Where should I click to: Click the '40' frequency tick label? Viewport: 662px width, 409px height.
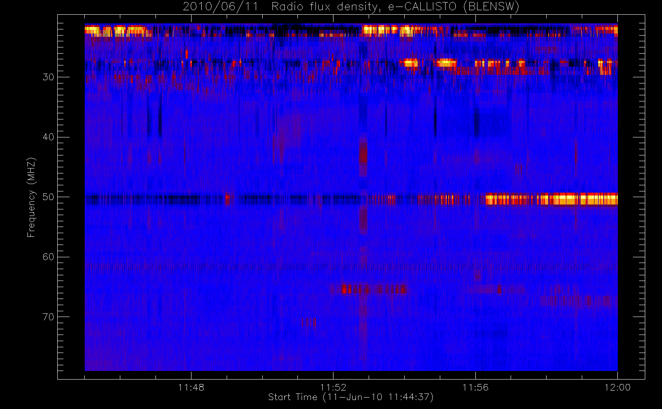pyautogui.click(x=48, y=137)
